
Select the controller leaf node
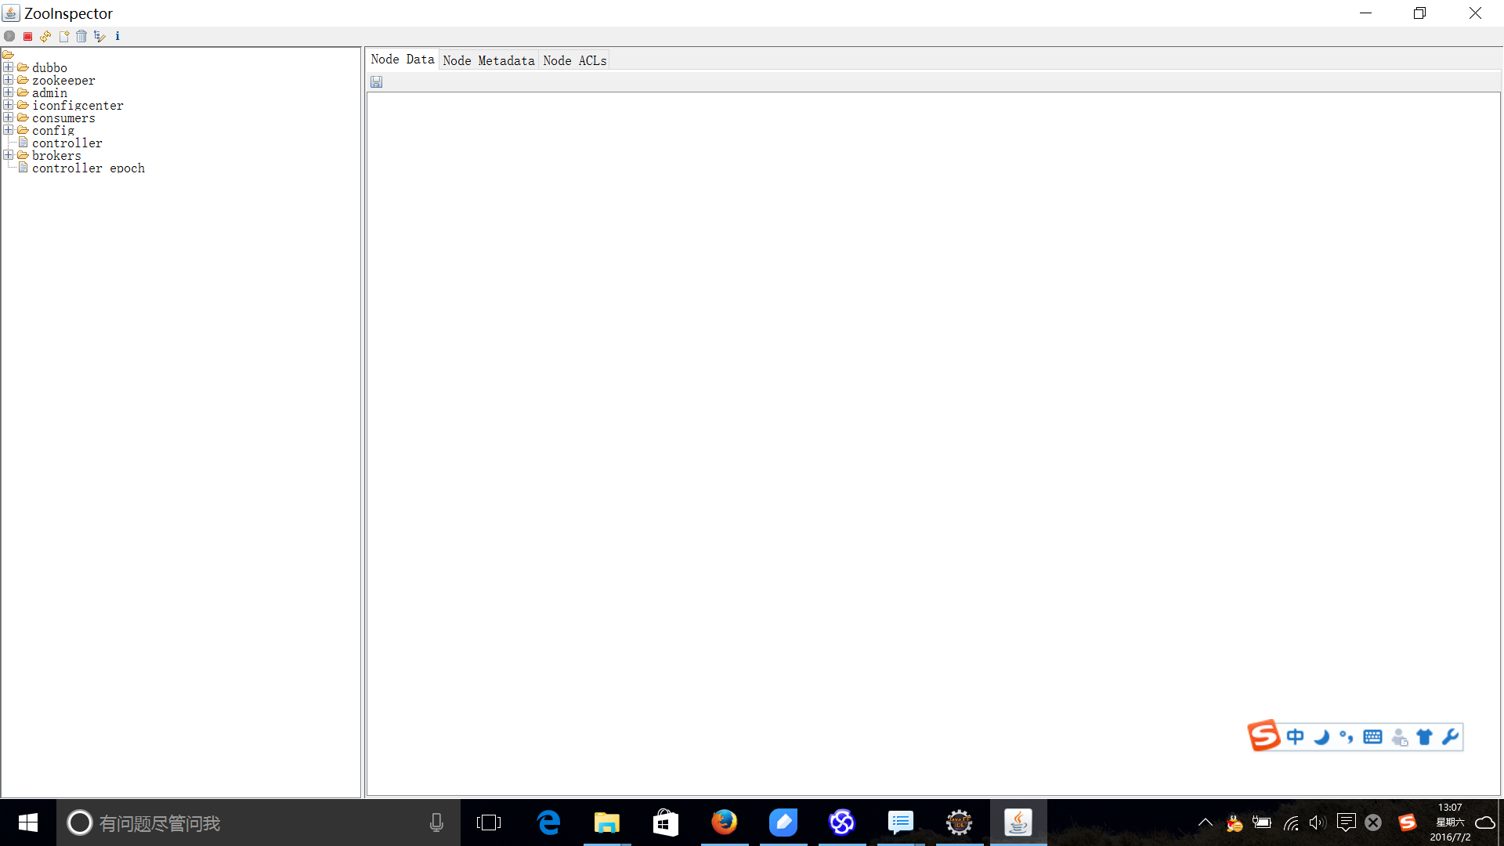click(x=67, y=143)
